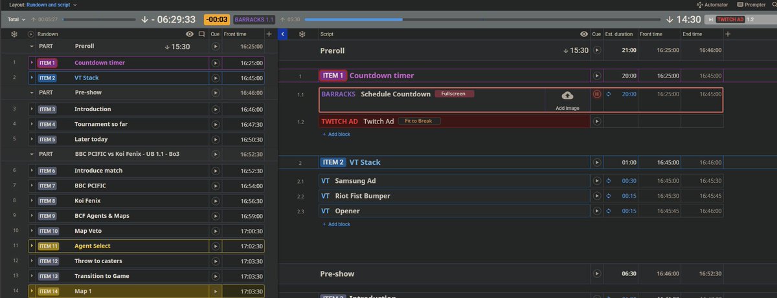Screen dimensions: 777x298
Task: Cue the Map Veto item
Action: pos(216,231)
